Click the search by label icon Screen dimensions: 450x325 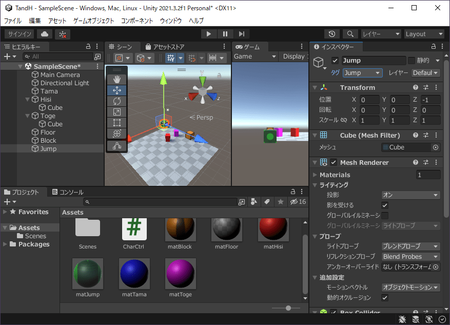point(267,202)
